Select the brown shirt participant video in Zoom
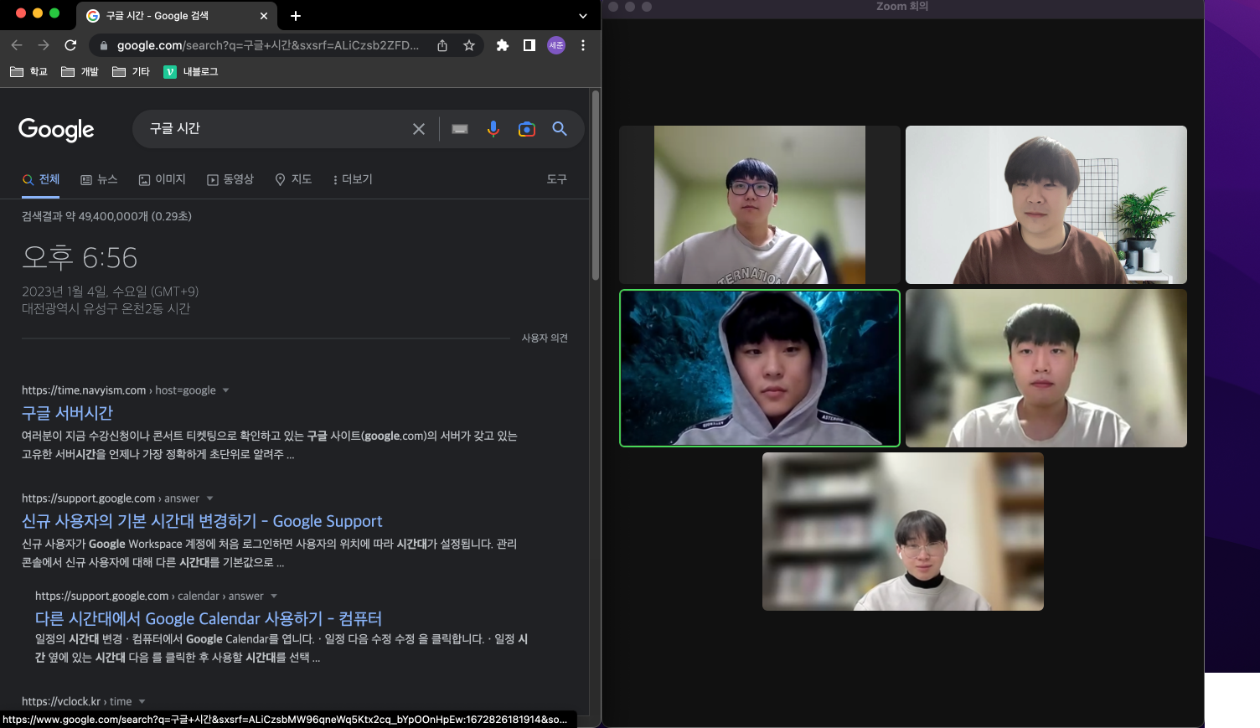Screen dimensions: 1260x728 click(1046, 205)
